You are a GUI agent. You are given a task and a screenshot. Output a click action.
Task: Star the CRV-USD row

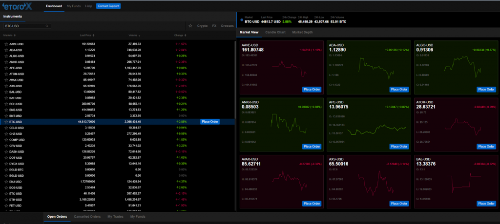(x=6, y=146)
